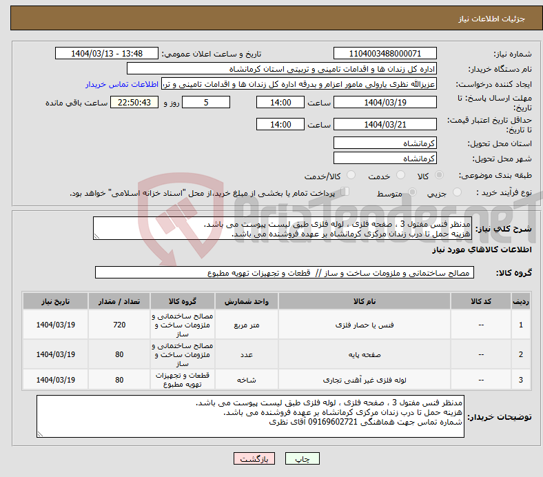Click the buyer organization name field
This screenshot has width=543, height=477.
[x=282, y=69]
